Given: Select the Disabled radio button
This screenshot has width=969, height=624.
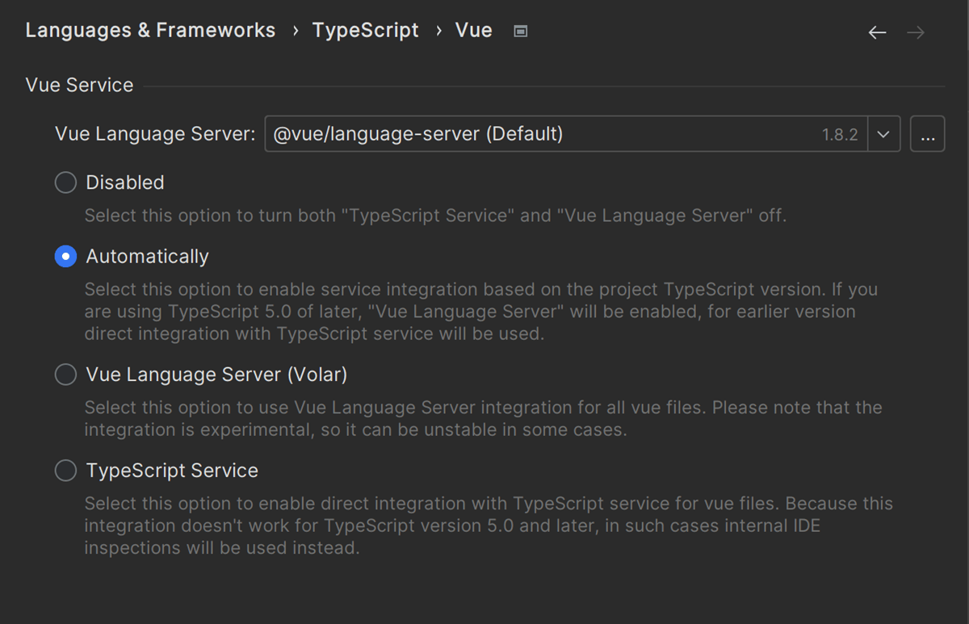Looking at the screenshot, I should [65, 183].
